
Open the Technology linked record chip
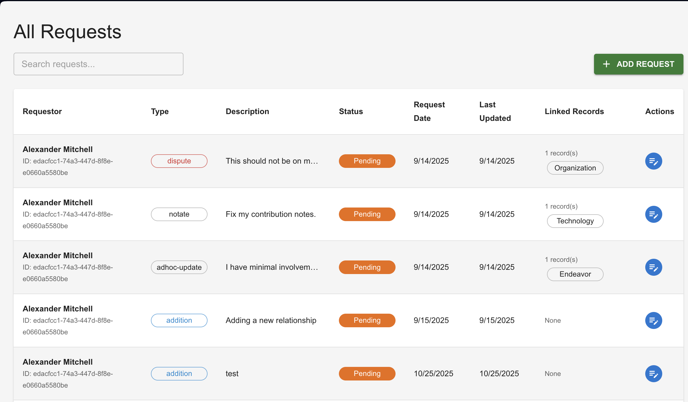pyautogui.click(x=575, y=221)
